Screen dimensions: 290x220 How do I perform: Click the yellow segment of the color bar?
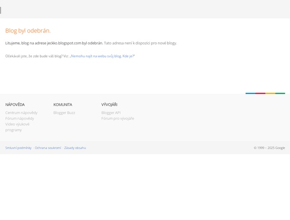coord(270,93)
